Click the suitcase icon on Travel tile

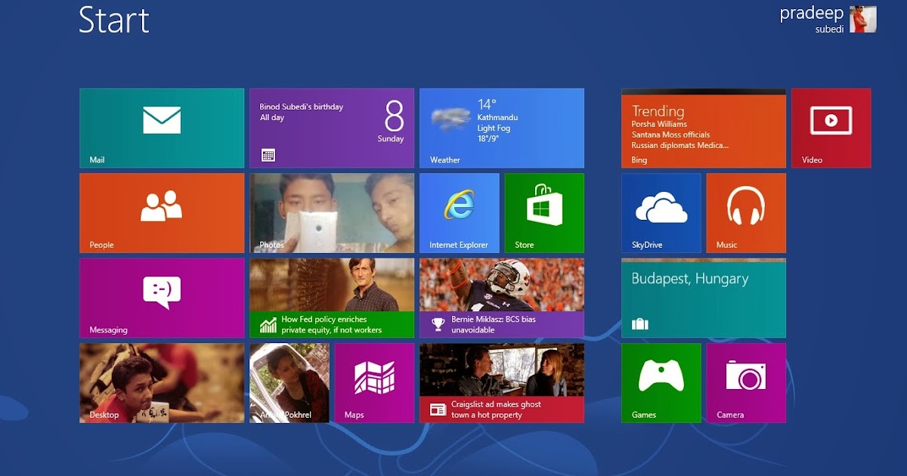point(640,324)
